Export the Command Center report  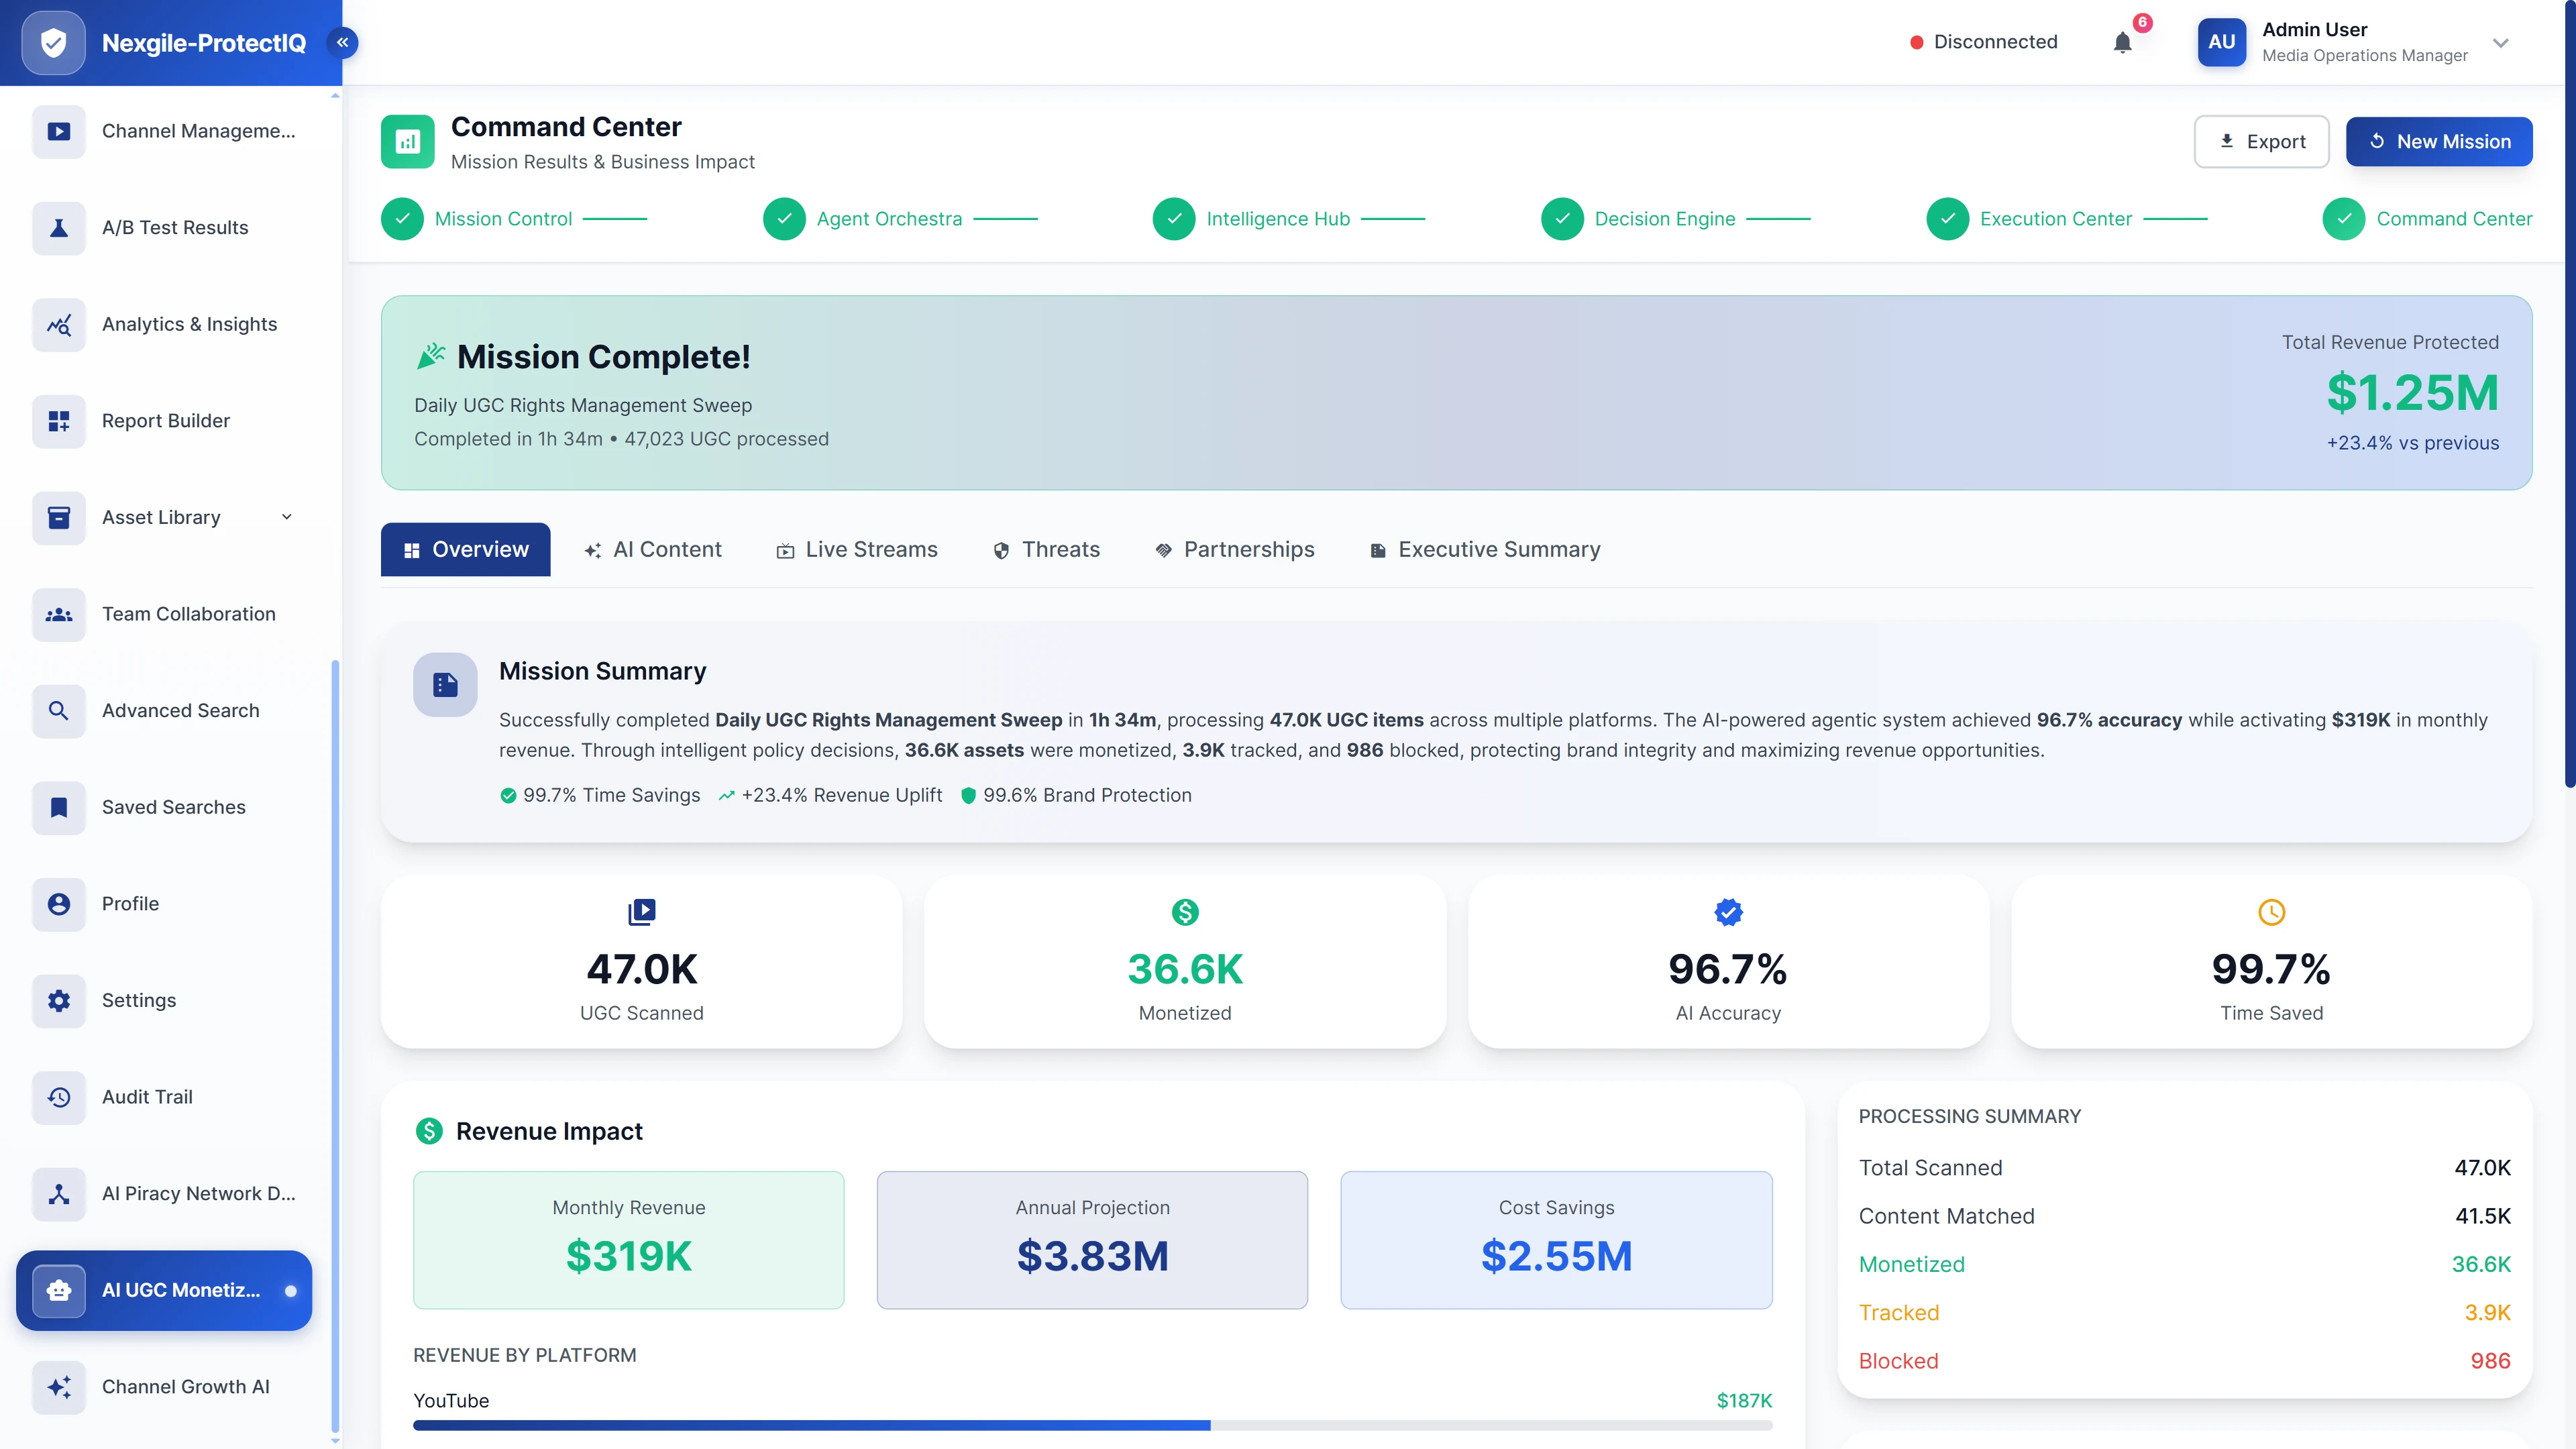pyautogui.click(x=2261, y=141)
